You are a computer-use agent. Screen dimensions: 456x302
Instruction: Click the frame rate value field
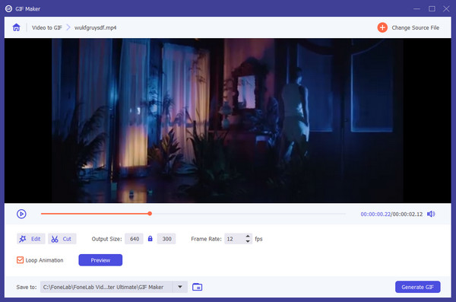(234, 239)
